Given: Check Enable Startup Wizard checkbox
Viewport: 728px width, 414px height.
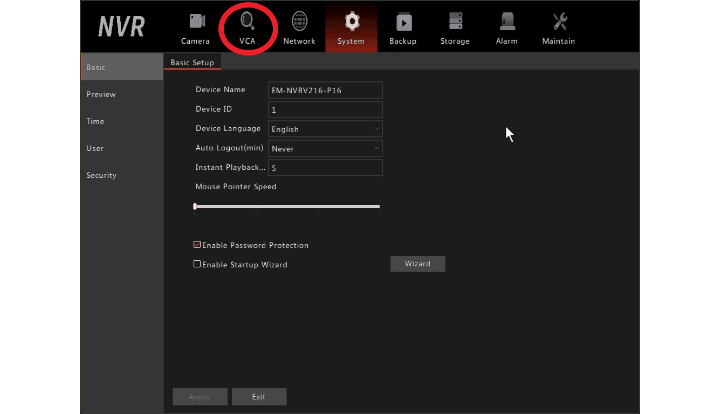Looking at the screenshot, I should click(197, 264).
